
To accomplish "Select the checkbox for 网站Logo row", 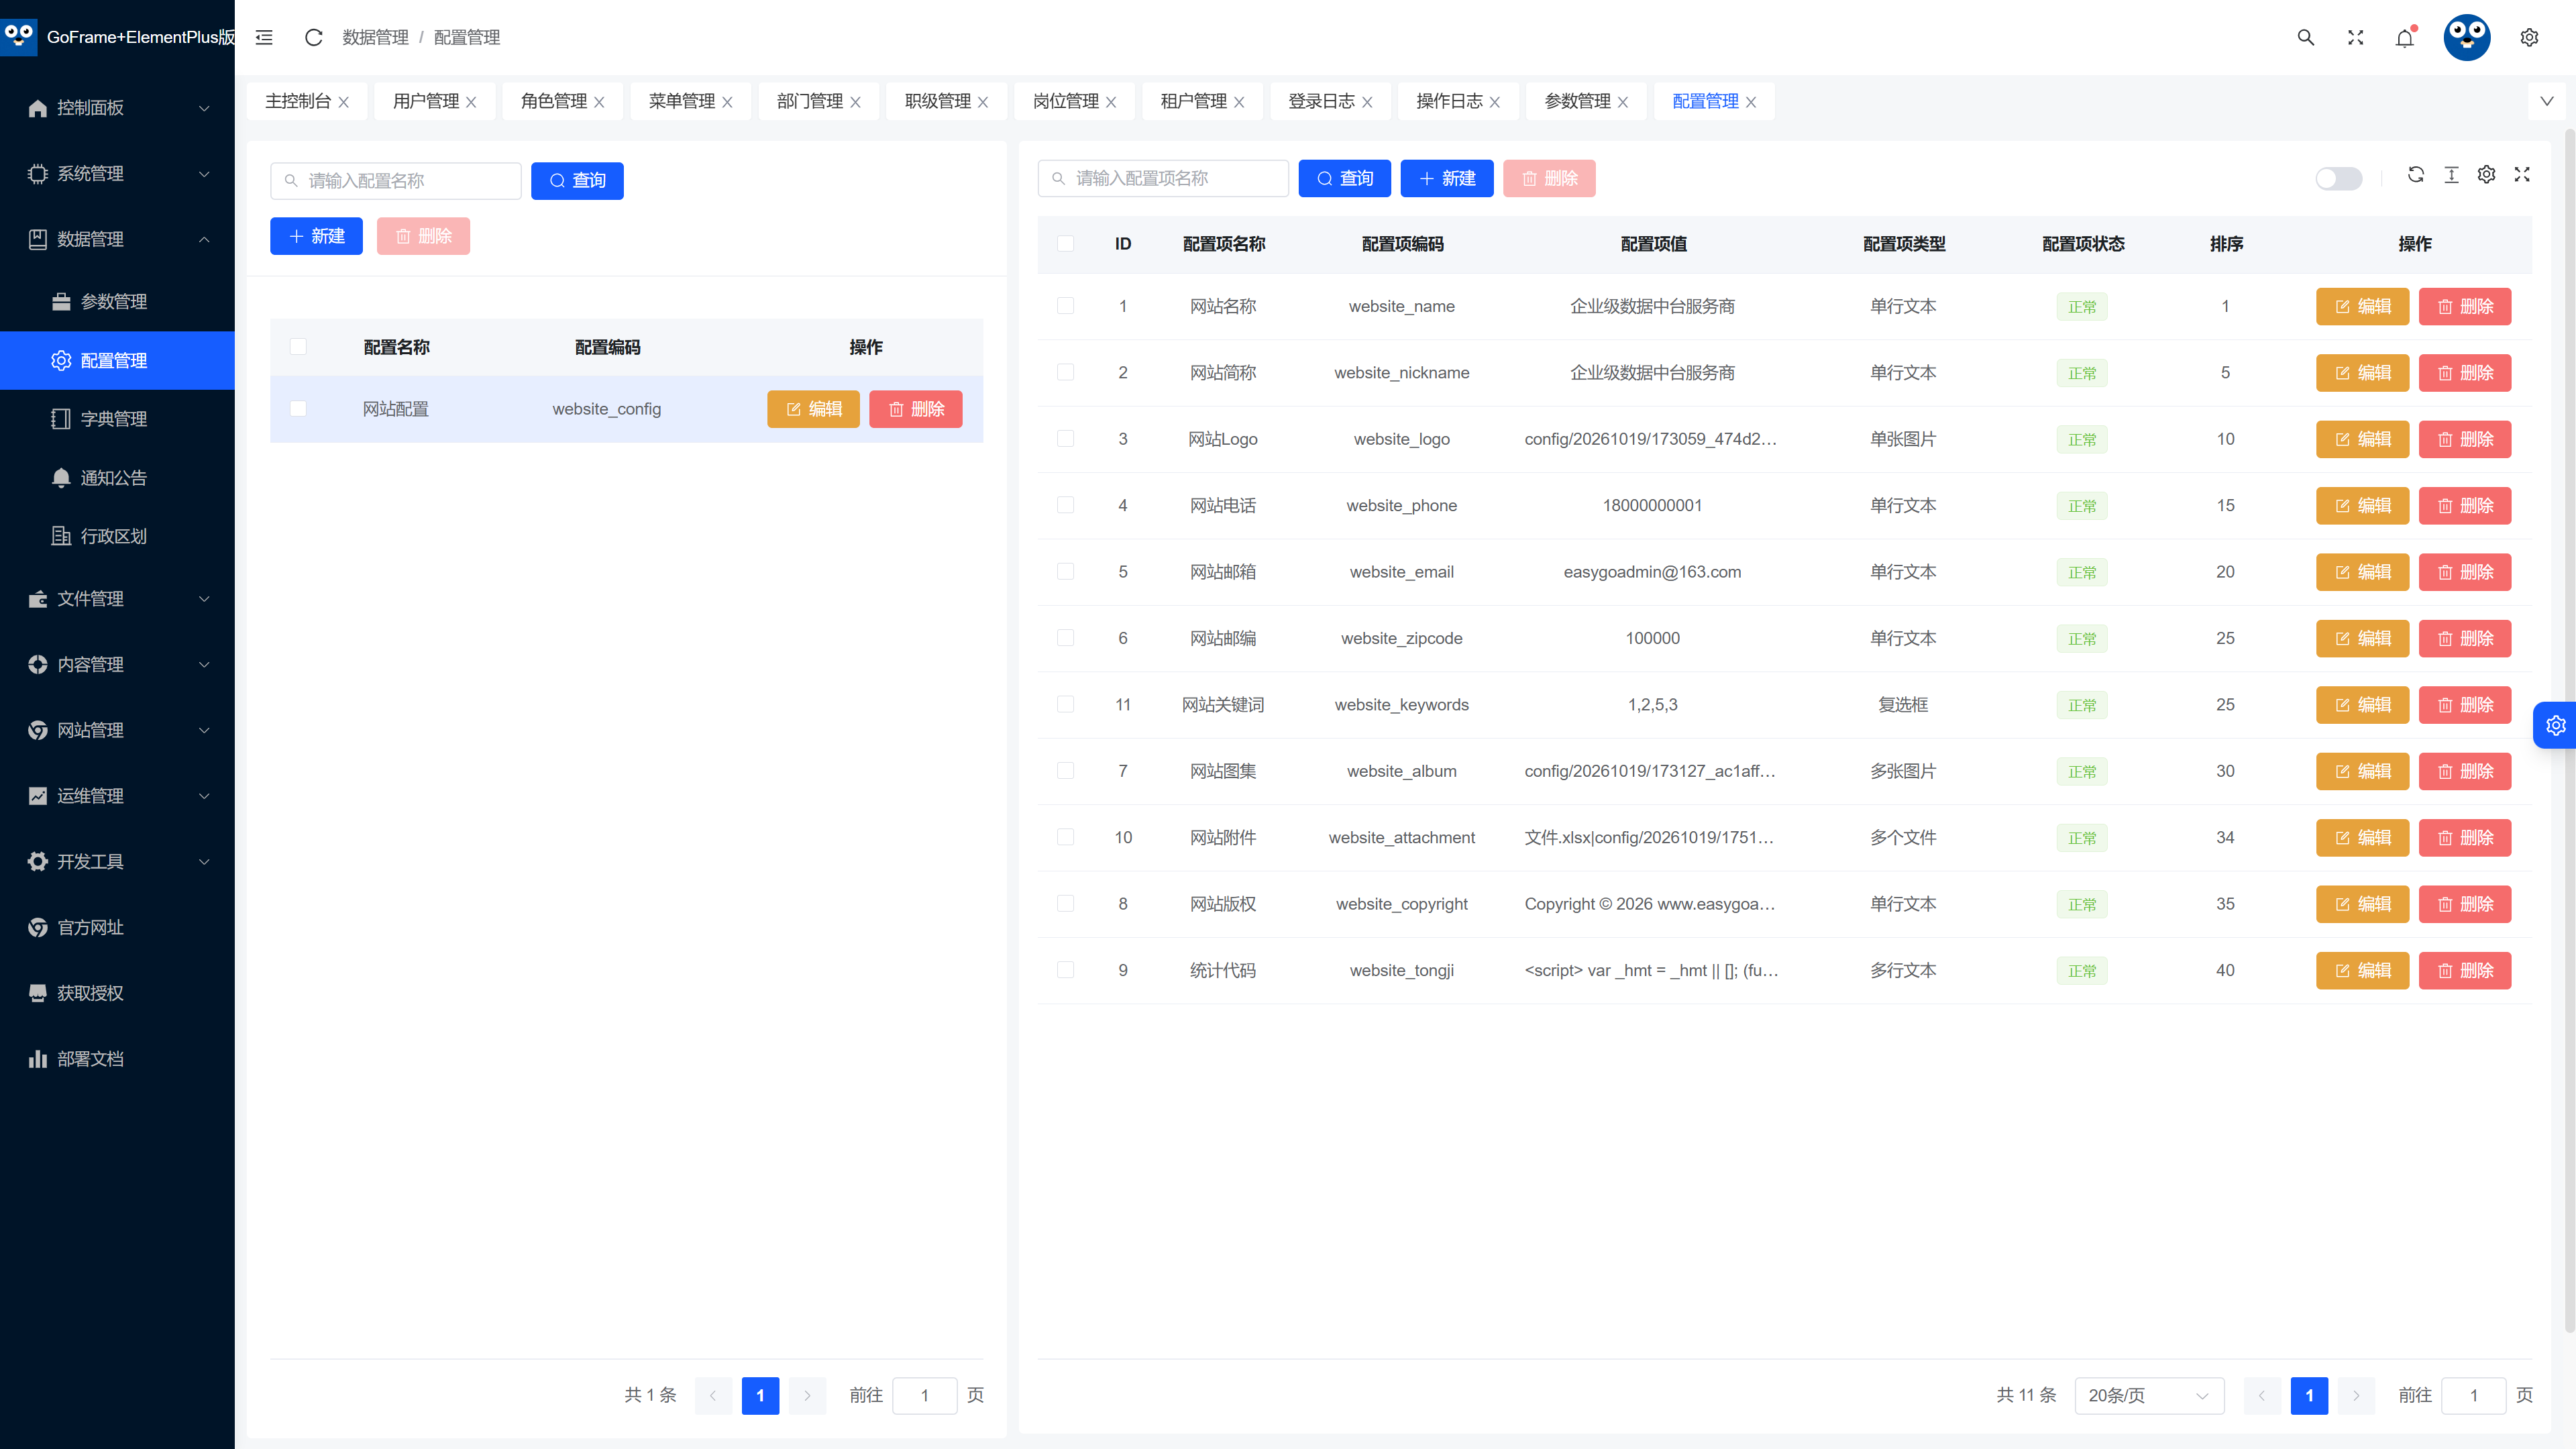I will (1066, 438).
